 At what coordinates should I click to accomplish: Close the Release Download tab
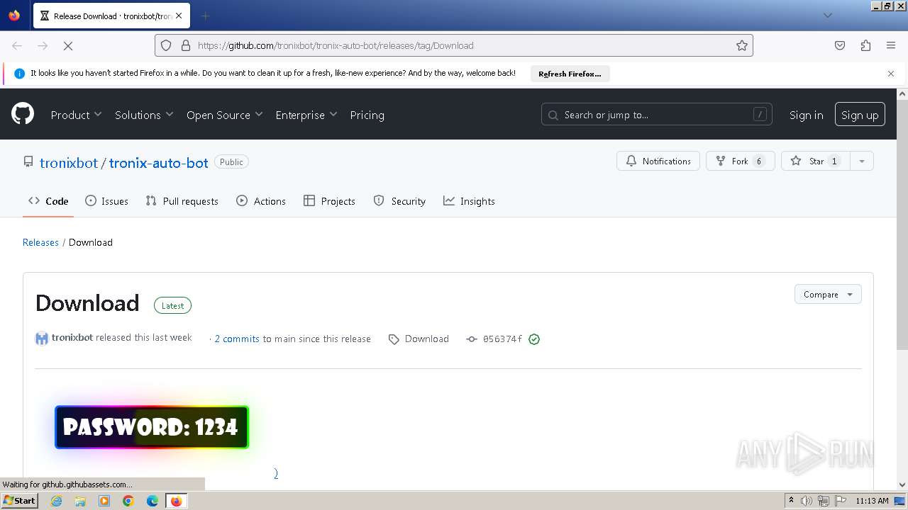click(x=178, y=16)
